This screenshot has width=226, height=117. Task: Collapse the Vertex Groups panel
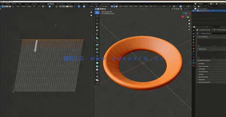point(211,37)
